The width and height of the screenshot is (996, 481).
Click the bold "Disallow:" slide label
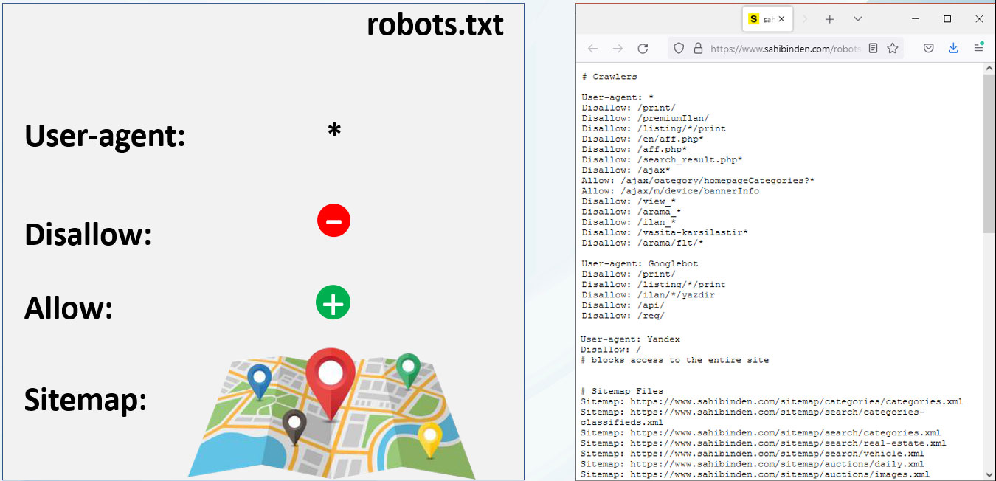click(x=88, y=235)
